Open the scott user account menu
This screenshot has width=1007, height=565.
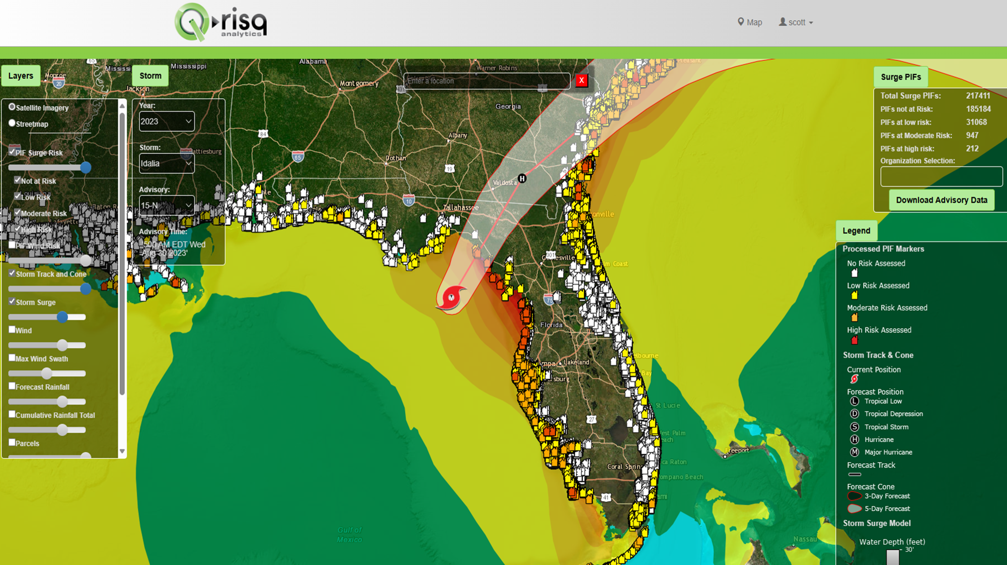[796, 22]
